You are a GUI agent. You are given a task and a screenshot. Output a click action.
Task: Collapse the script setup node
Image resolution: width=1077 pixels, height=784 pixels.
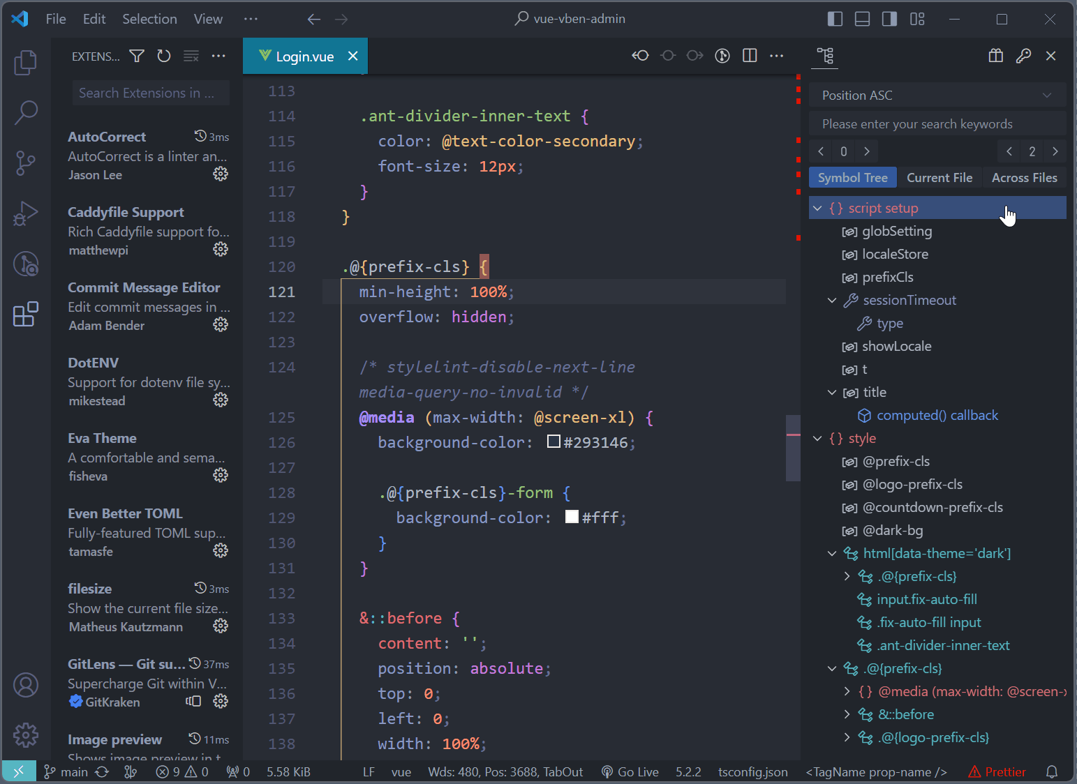tap(817, 208)
